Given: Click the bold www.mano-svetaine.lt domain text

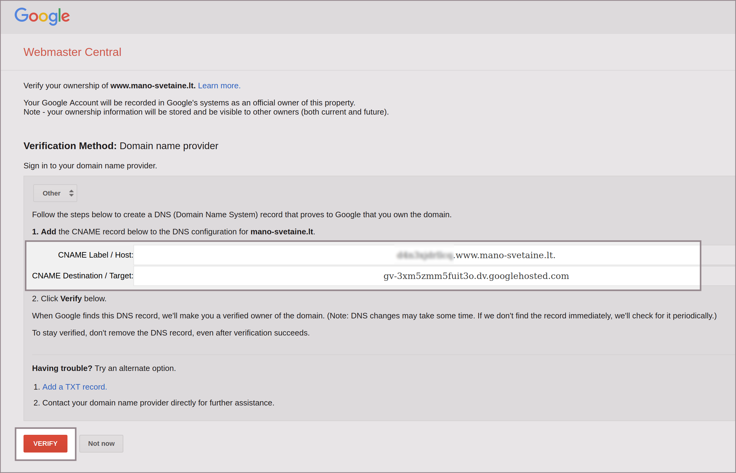Looking at the screenshot, I should (153, 86).
